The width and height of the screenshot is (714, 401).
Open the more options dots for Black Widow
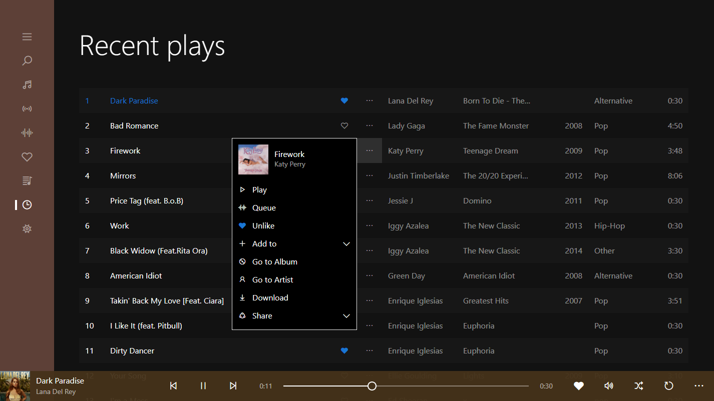tap(370, 250)
